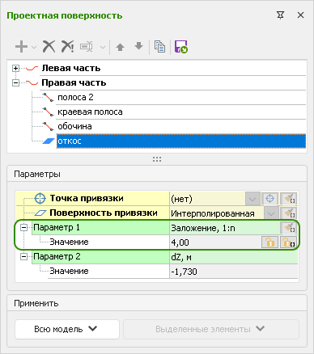Click the Параметр 2 label
The width and height of the screenshot is (314, 354).
point(57,257)
